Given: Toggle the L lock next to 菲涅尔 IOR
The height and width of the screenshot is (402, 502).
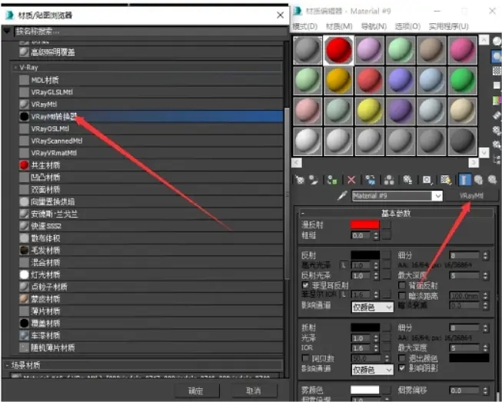Looking at the screenshot, I should (x=344, y=294).
